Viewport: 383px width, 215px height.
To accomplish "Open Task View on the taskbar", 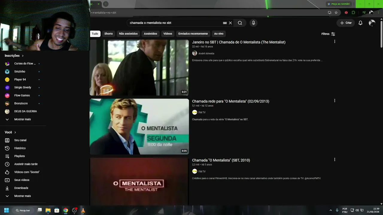I will (39, 210).
